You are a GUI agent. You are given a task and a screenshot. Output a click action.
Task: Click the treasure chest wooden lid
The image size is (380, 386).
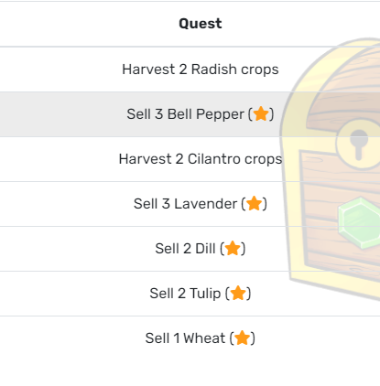[342, 91]
